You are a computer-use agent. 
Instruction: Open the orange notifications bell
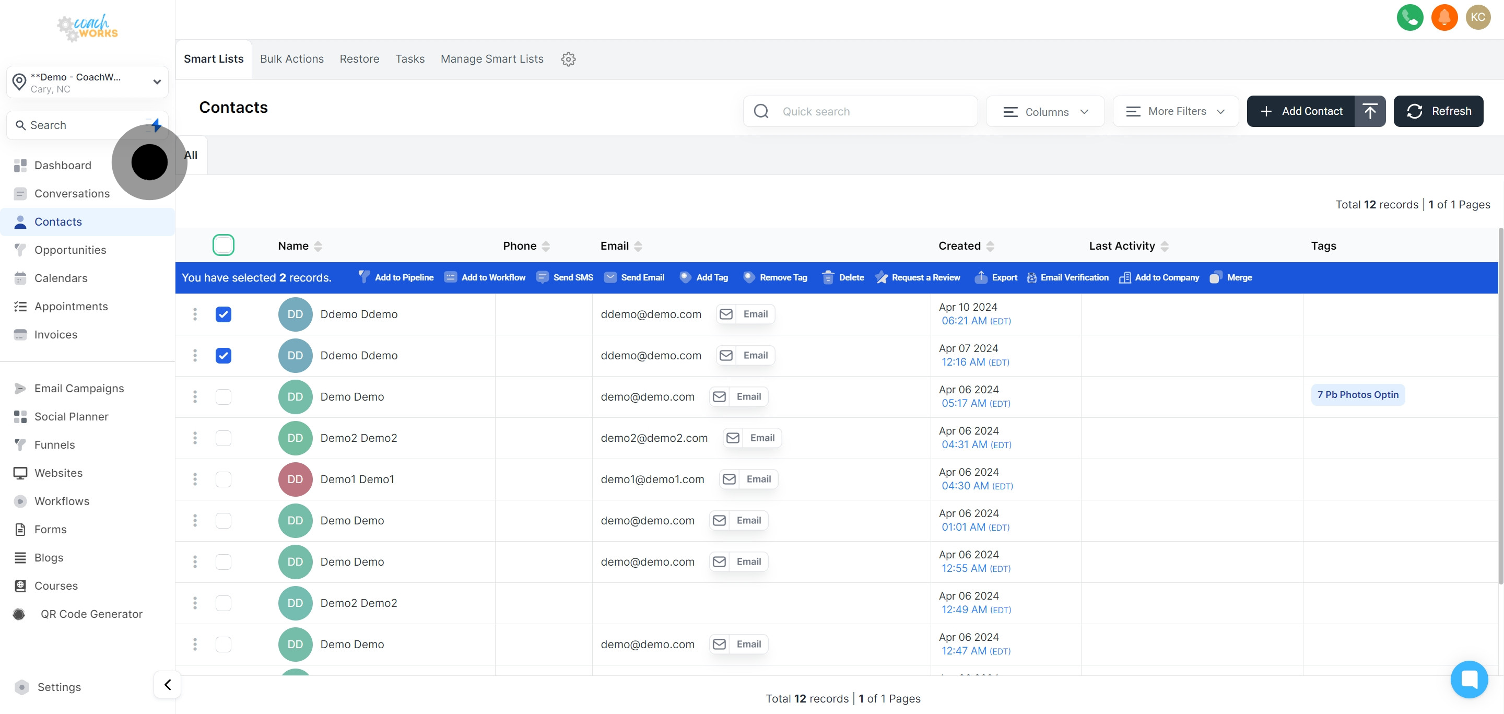click(x=1444, y=17)
